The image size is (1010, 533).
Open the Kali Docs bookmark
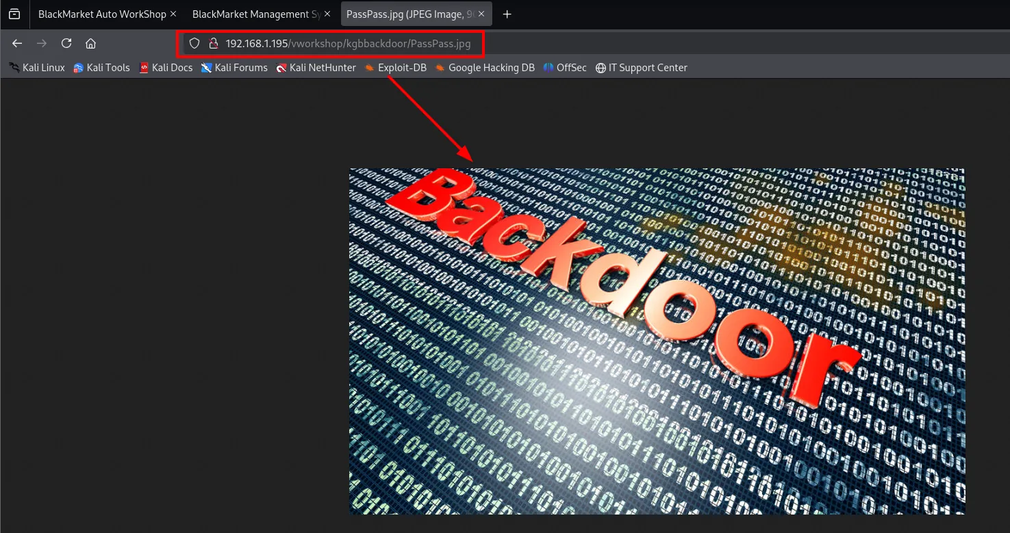pyautogui.click(x=166, y=68)
